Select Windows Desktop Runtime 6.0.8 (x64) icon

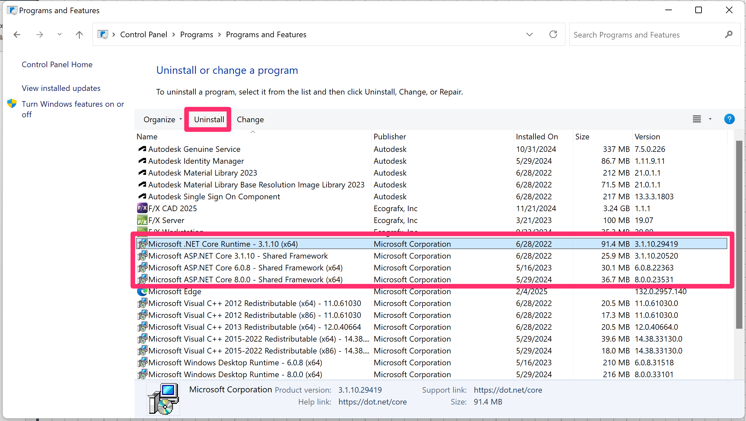142,362
